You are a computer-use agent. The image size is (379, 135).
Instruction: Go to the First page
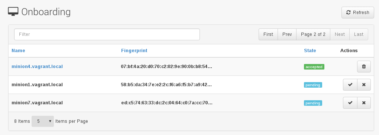[268, 34]
